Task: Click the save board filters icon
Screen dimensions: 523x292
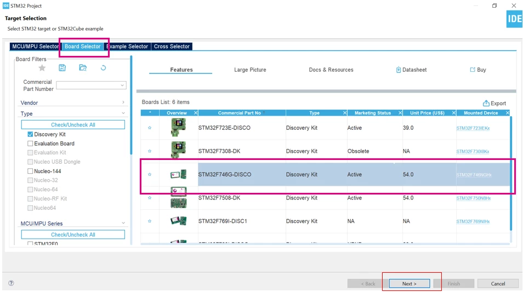Action: [62, 68]
